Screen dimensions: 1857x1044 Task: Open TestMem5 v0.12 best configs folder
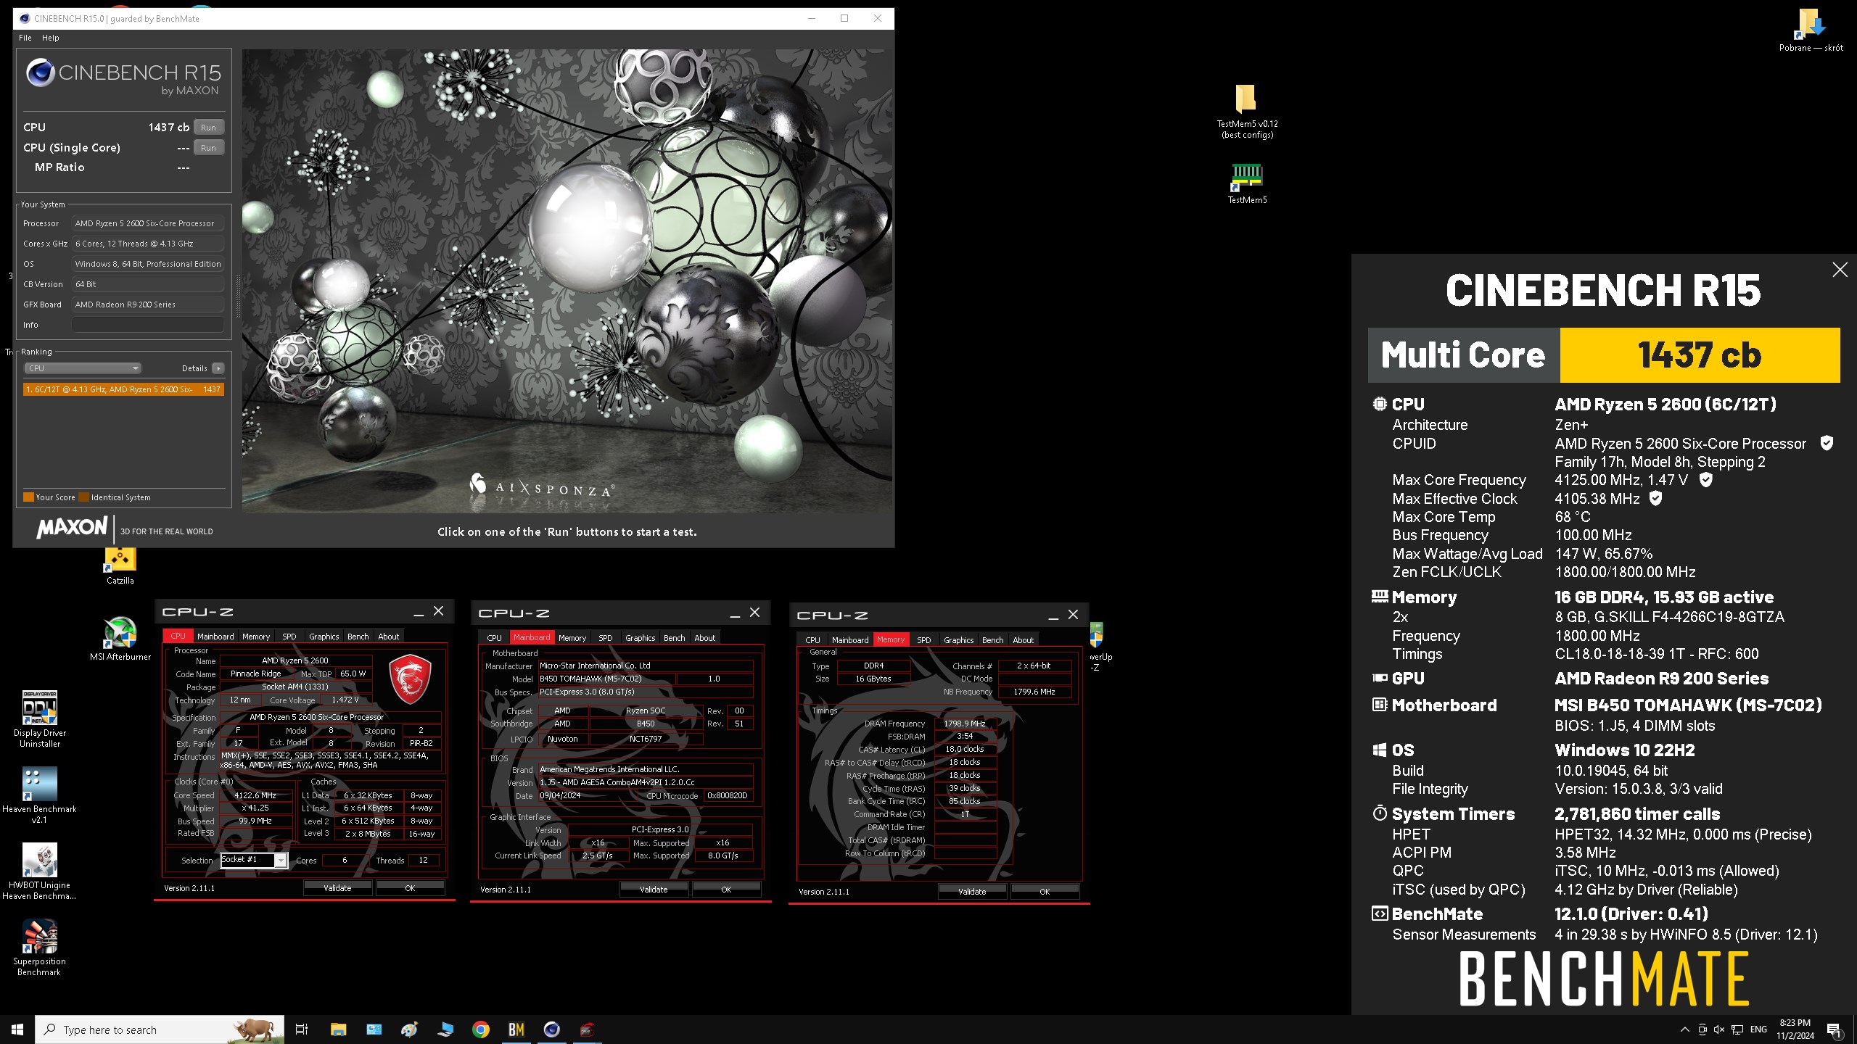click(1247, 111)
